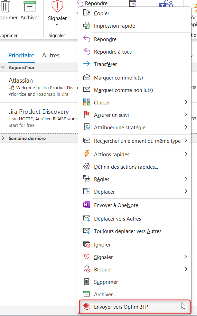Click the Déplacer folder icon

click(87, 191)
